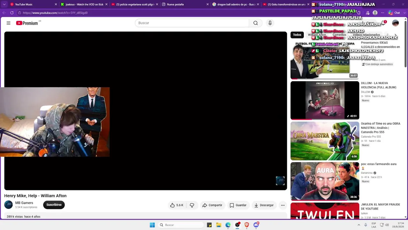This screenshot has width=408, height=230.
Task: Open the three-dot more actions menu
Action: 283,205
